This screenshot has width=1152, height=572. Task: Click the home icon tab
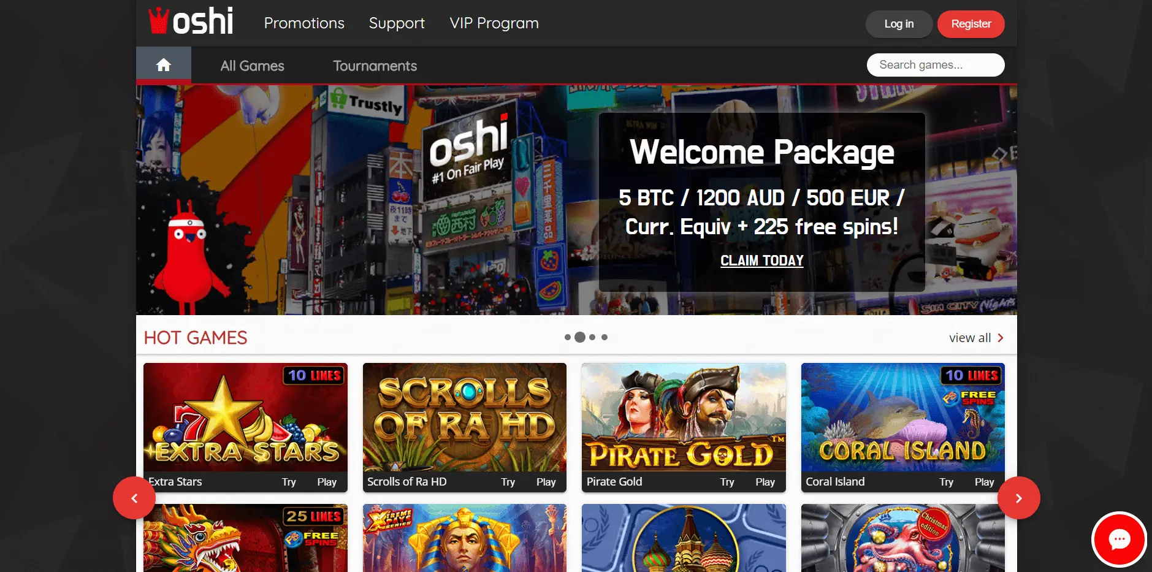pos(163,65)
